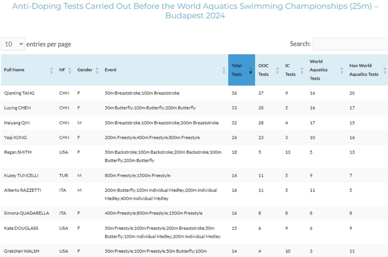This screenshot has width=388, height=257.
Task: Click the Event column sort arrows
Action: point(224,70)
